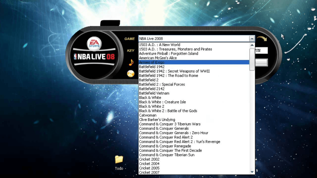Choose Battlefield 2142 in the game list

152,89
